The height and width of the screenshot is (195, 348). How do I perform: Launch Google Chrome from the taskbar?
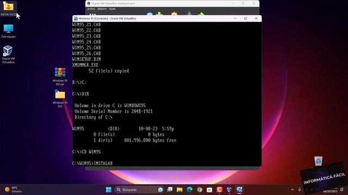(200, 190)
